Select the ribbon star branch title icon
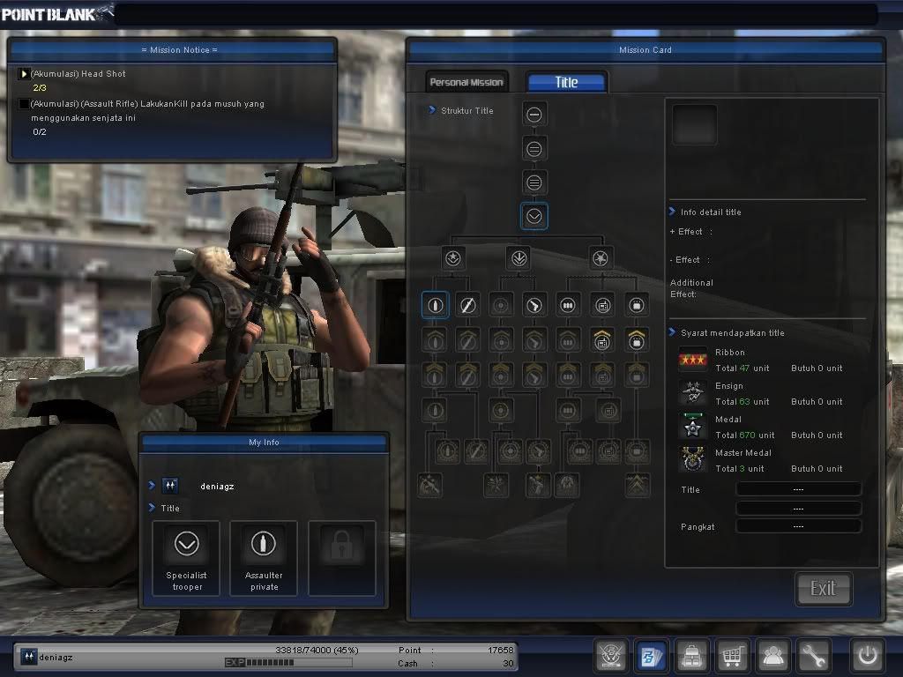This screenshot has height=677, width=903. (453, 258)
